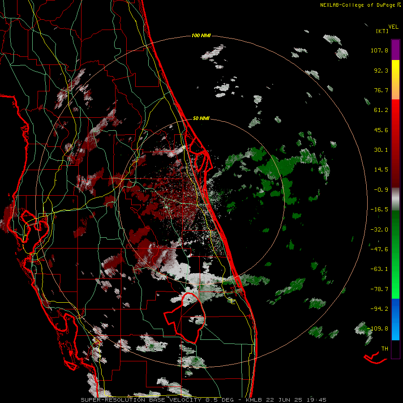Click the 92.3 velocity scale value
Image resolution: width=403 pixels, height=403 pixels.
(x=381, y=70)
